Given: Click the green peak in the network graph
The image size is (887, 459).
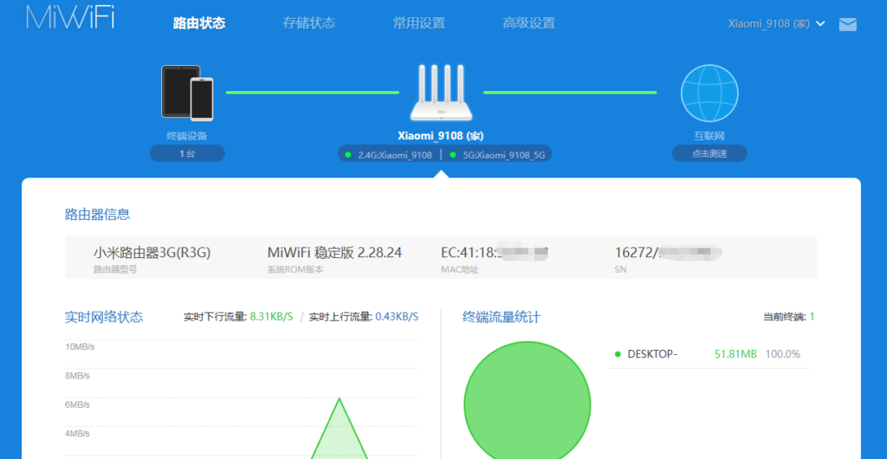Looking at the screenshot, I should click(x=340, y=430).
